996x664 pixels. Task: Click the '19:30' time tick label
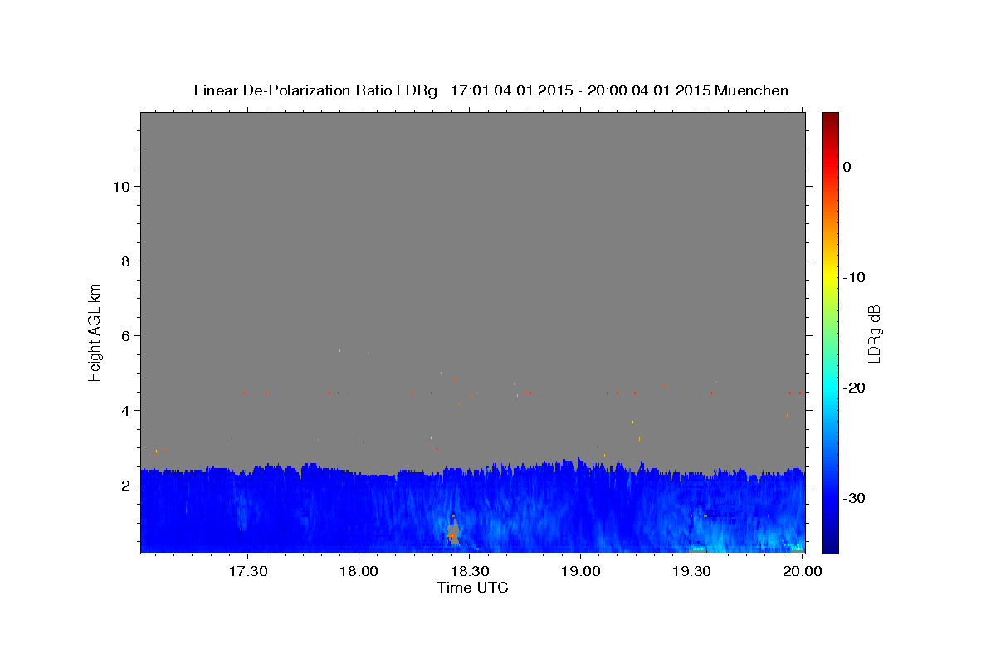[691, 572]
